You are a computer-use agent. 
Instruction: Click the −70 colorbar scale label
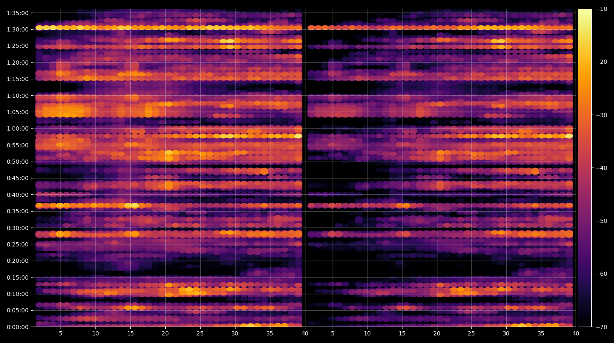602,327
